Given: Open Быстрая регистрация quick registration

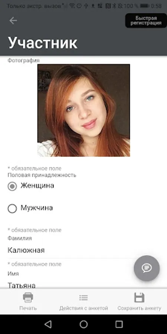Looking at the screenshot, I should tap(146, 21).
